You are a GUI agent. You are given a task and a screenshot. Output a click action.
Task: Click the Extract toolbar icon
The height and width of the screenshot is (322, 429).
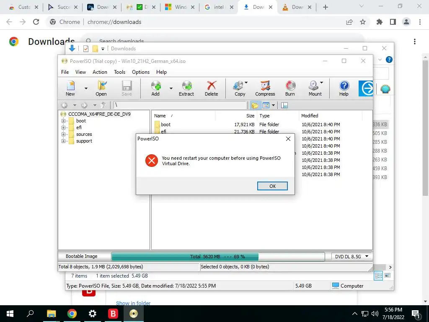[x=186, y=88]
